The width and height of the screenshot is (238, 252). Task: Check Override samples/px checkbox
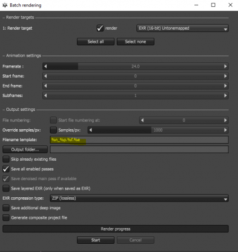click(x=53, y=130)
